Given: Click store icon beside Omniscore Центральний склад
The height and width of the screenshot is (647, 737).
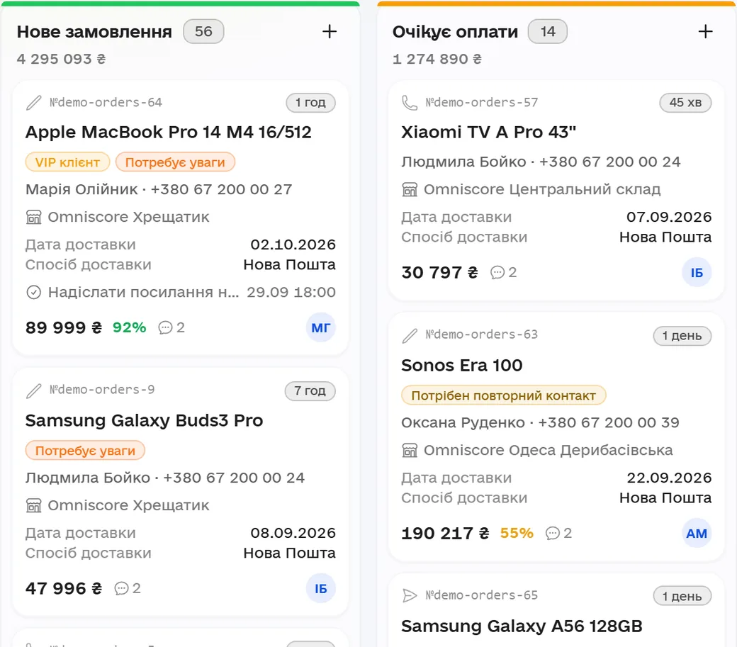Looking at the screenshot, I should point(410,189).
